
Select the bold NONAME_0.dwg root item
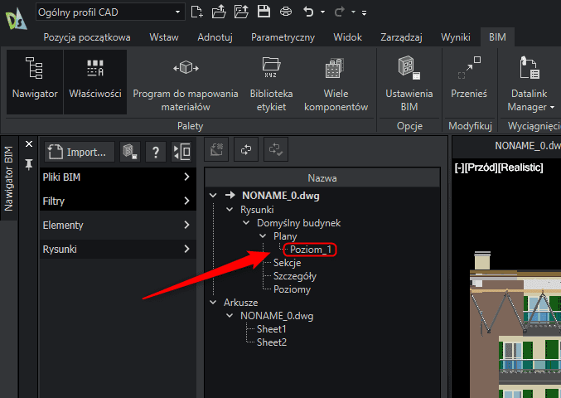pyautogui.click(x=280, y=196)
